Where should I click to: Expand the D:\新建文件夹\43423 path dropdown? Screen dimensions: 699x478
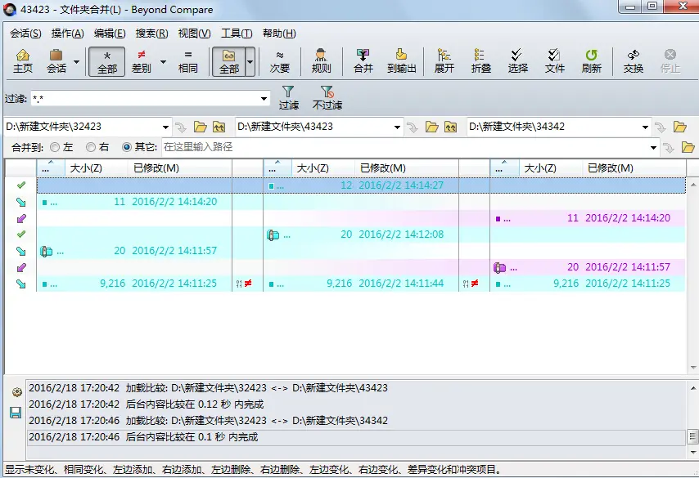click(x=397, y=127)
